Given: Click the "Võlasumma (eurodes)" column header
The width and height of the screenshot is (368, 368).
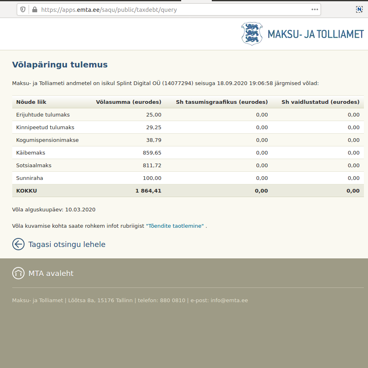Looking at the screenshot, I should click(x=129, y=102).
